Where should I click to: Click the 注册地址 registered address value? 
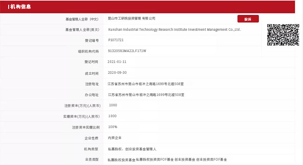point(146,84)
